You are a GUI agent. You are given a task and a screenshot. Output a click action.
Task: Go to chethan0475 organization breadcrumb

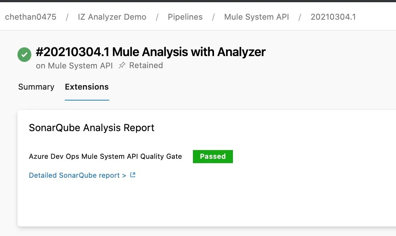31,17
